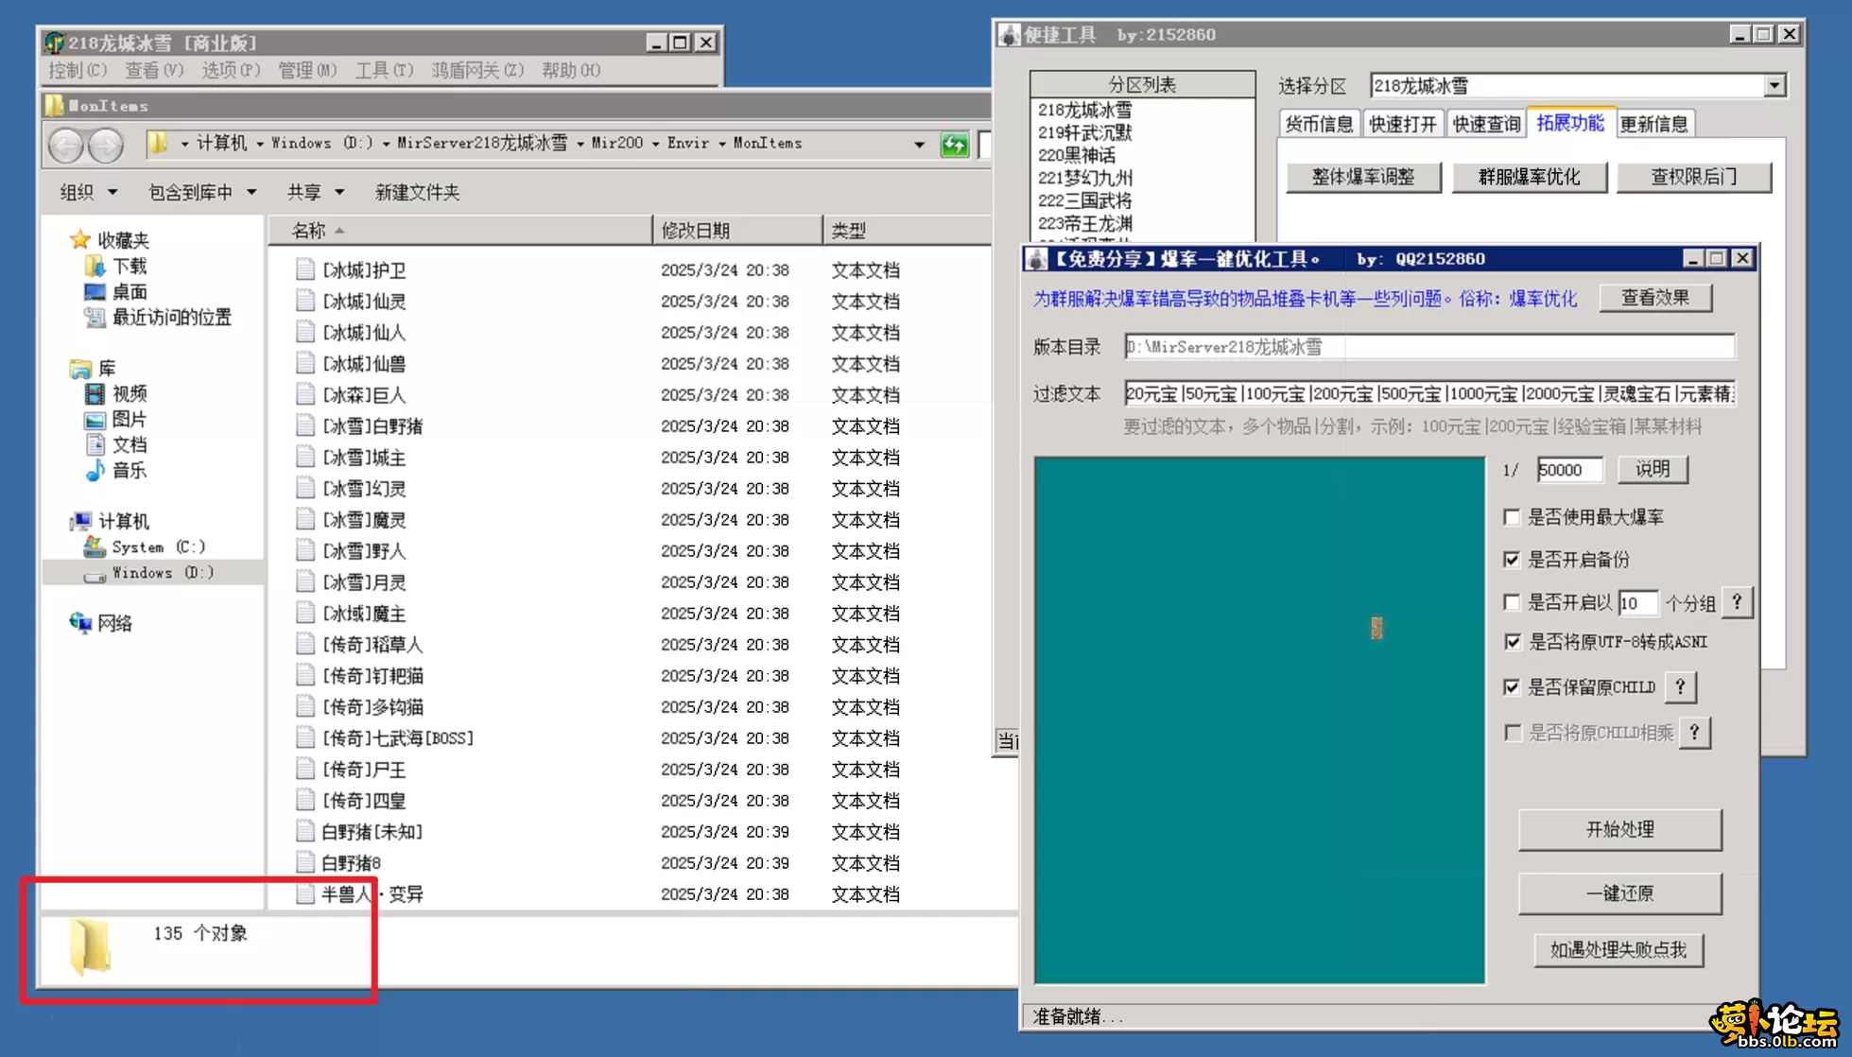
Task: Open 最近访问的位置 in sidebar
Action: click(x=171, y=317)
